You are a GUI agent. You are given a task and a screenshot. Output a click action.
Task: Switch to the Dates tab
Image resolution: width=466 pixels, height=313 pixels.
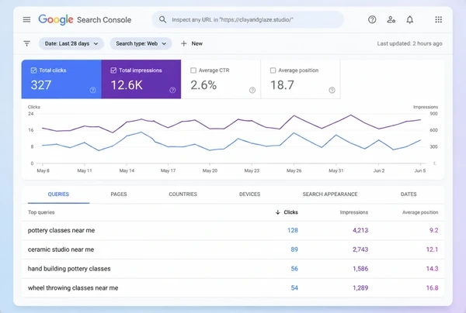tap(409, 194)
